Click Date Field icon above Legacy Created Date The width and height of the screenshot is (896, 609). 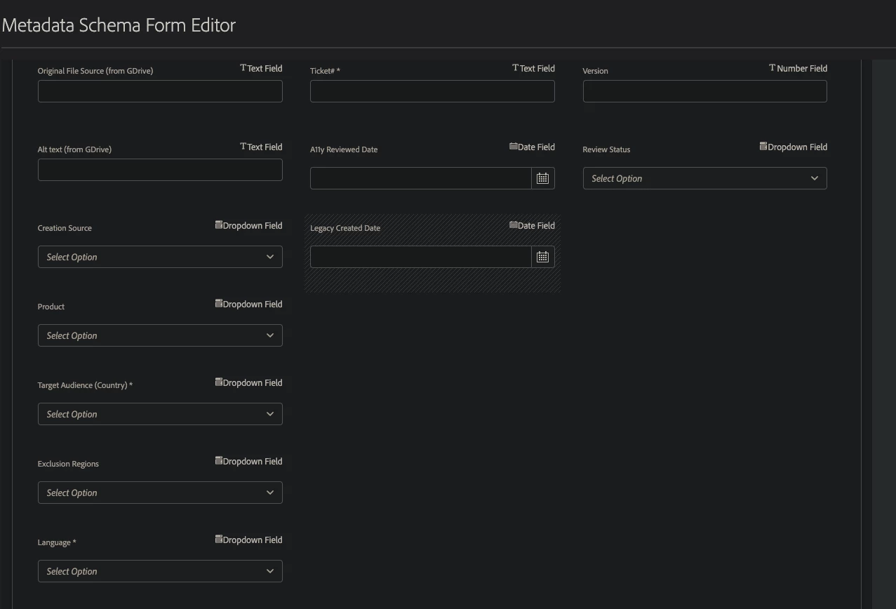514,225
